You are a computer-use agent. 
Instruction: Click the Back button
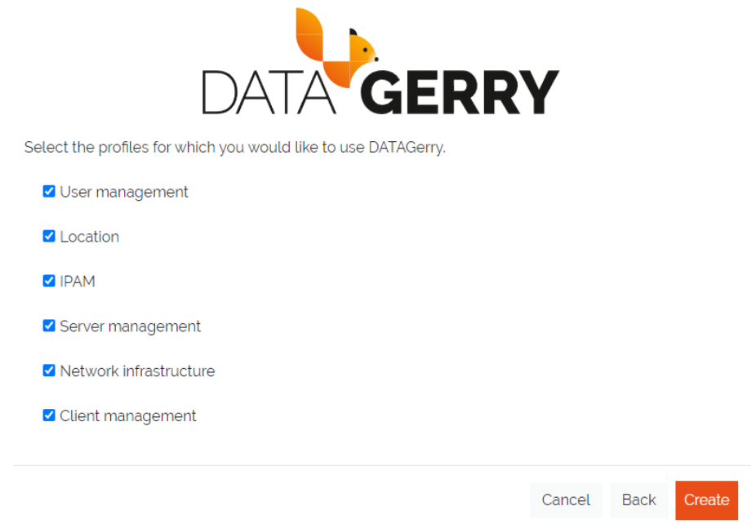639,500
